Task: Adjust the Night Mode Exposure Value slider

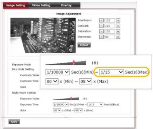Action: 71,98
